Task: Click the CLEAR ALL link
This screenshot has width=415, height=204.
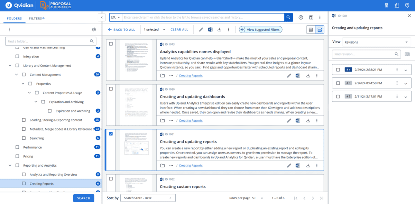Action: coord(179,29)
